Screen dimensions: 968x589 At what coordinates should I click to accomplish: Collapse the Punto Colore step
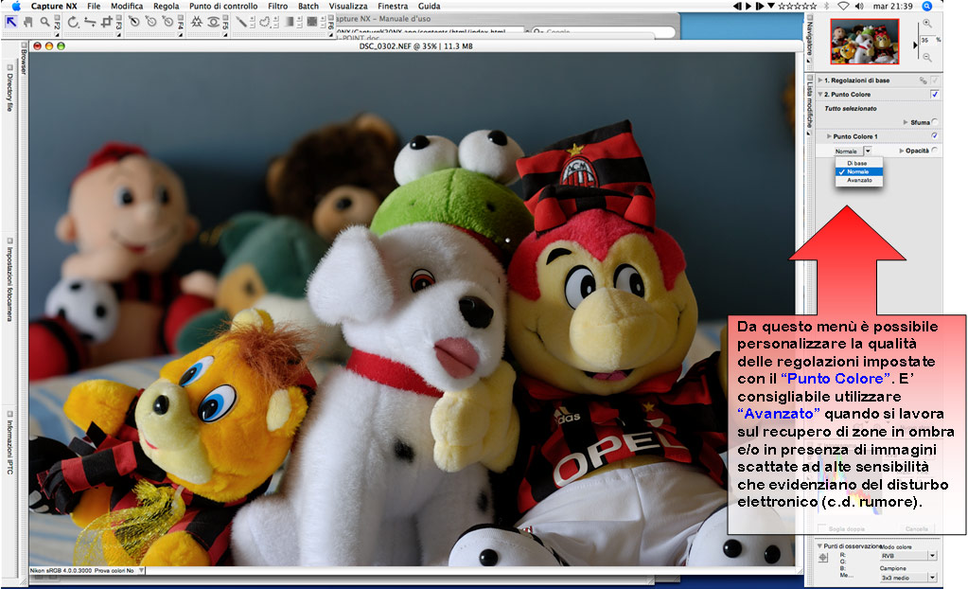pyautogui.click(x=820, y=95)
